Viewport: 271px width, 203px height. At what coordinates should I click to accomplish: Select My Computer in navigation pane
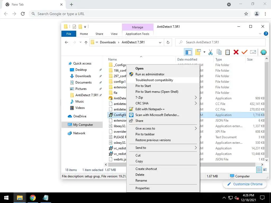[x=82, y=125]
